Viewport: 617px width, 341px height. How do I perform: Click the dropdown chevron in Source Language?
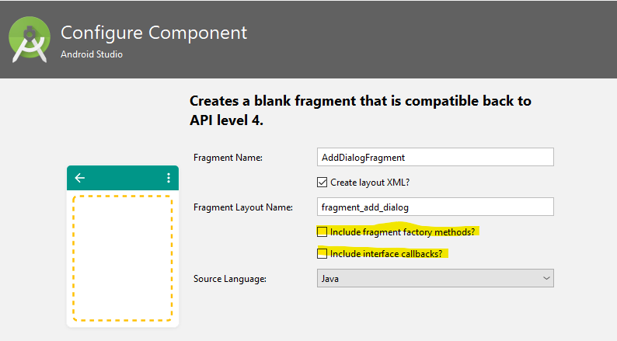click(x=546, y=278)
